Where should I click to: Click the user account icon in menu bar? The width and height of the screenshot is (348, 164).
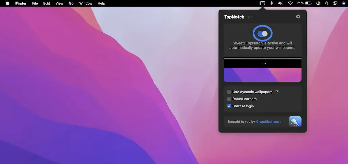pos(318,3)
